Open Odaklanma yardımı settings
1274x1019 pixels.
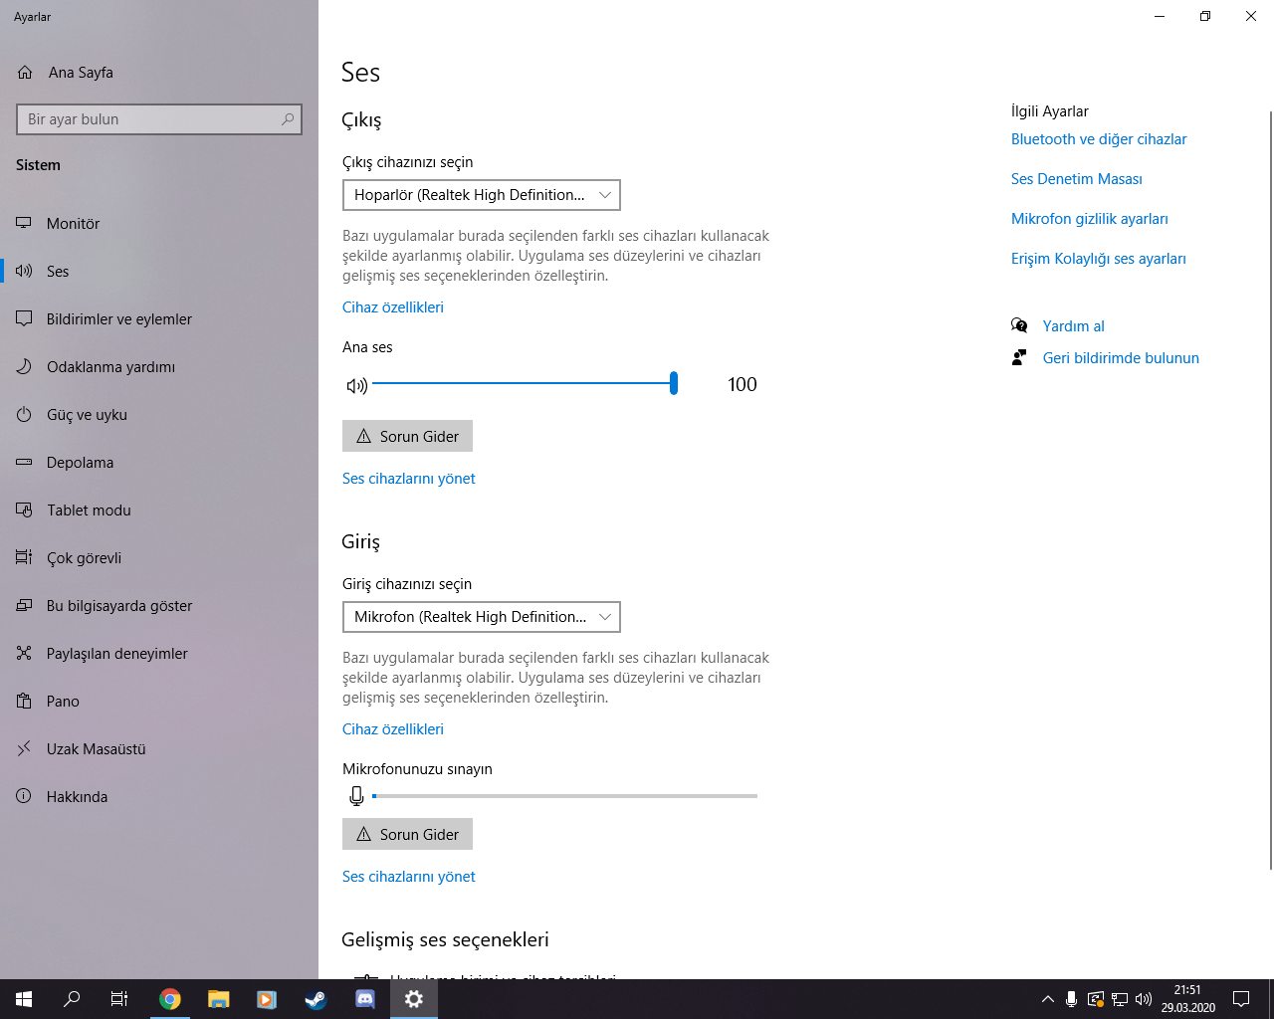(x=159, y=367)
